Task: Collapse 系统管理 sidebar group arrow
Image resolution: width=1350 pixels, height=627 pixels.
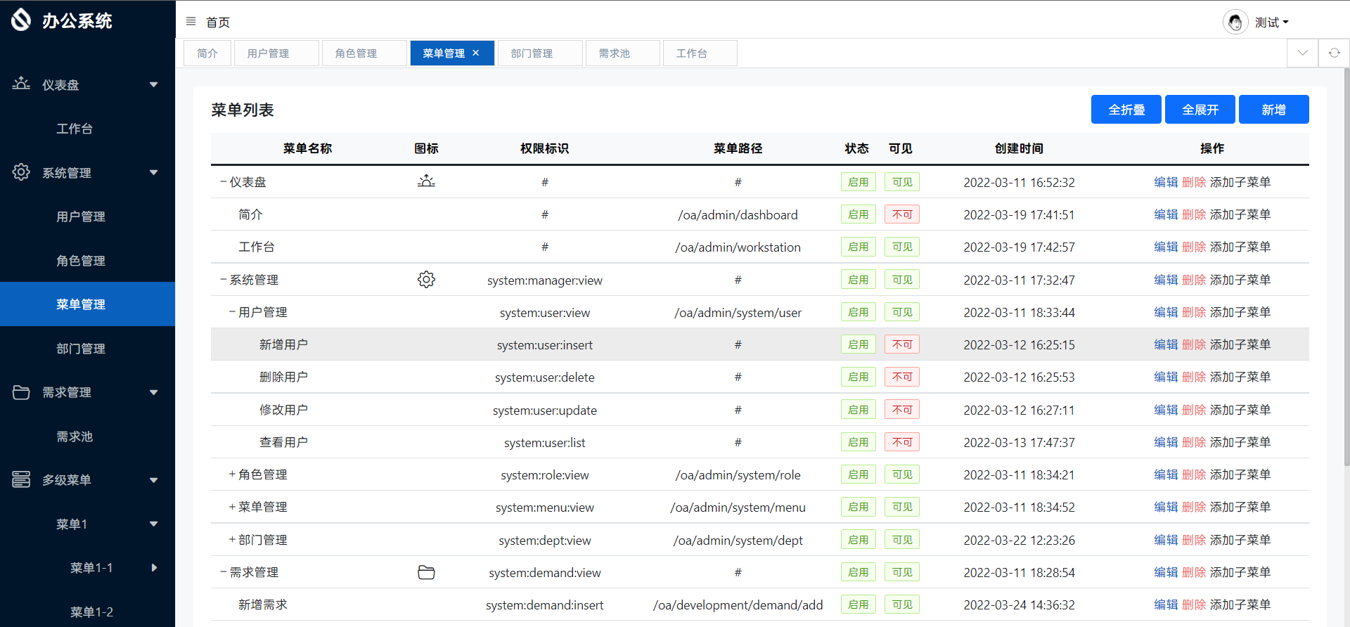Action: point(153,173)
